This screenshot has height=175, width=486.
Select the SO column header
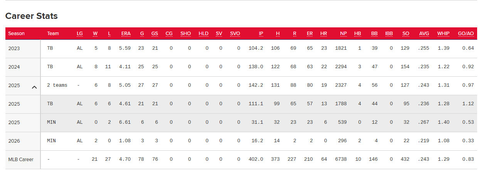pos(405,34)
